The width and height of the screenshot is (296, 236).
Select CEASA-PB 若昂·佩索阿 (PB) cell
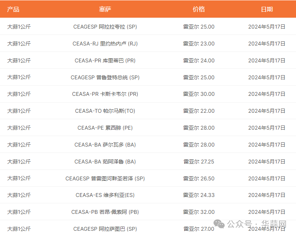[x=105, y=212]
